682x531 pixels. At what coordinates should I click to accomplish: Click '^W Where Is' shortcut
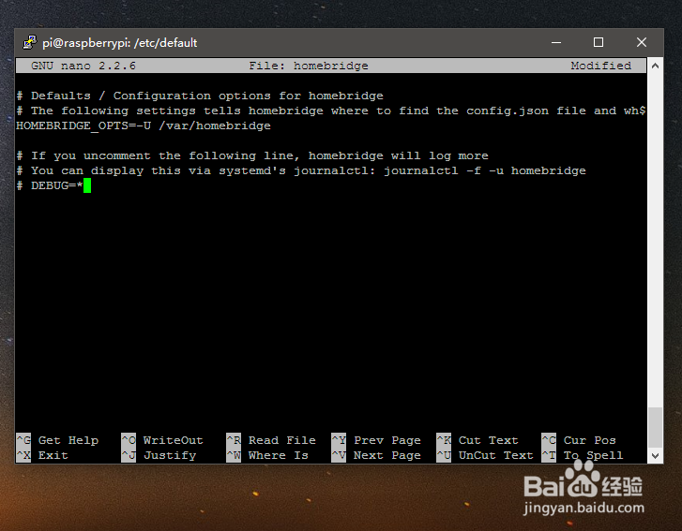click(267, 455)
